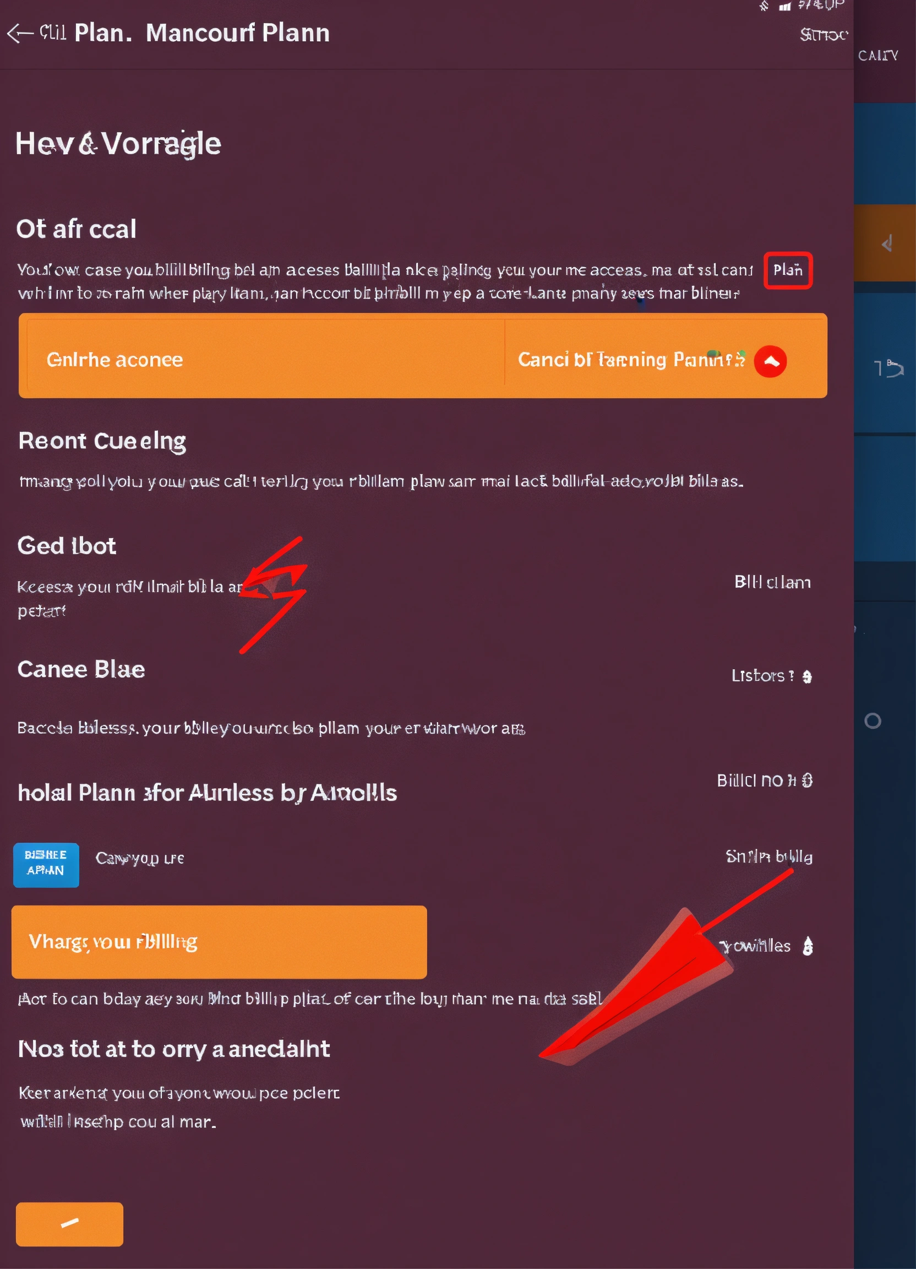This screenshot has height=1269, width=916.
Task: Click the red circular chevron-up icon
Action: point(770,361)
